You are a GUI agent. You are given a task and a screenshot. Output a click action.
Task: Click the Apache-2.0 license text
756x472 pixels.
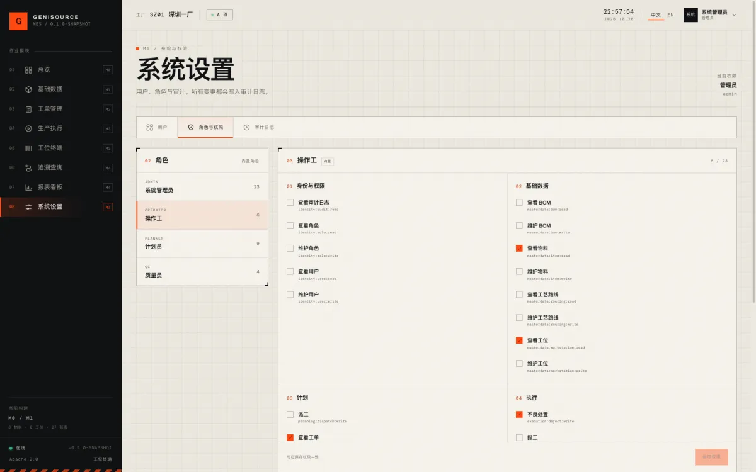(x=23, y=459)
